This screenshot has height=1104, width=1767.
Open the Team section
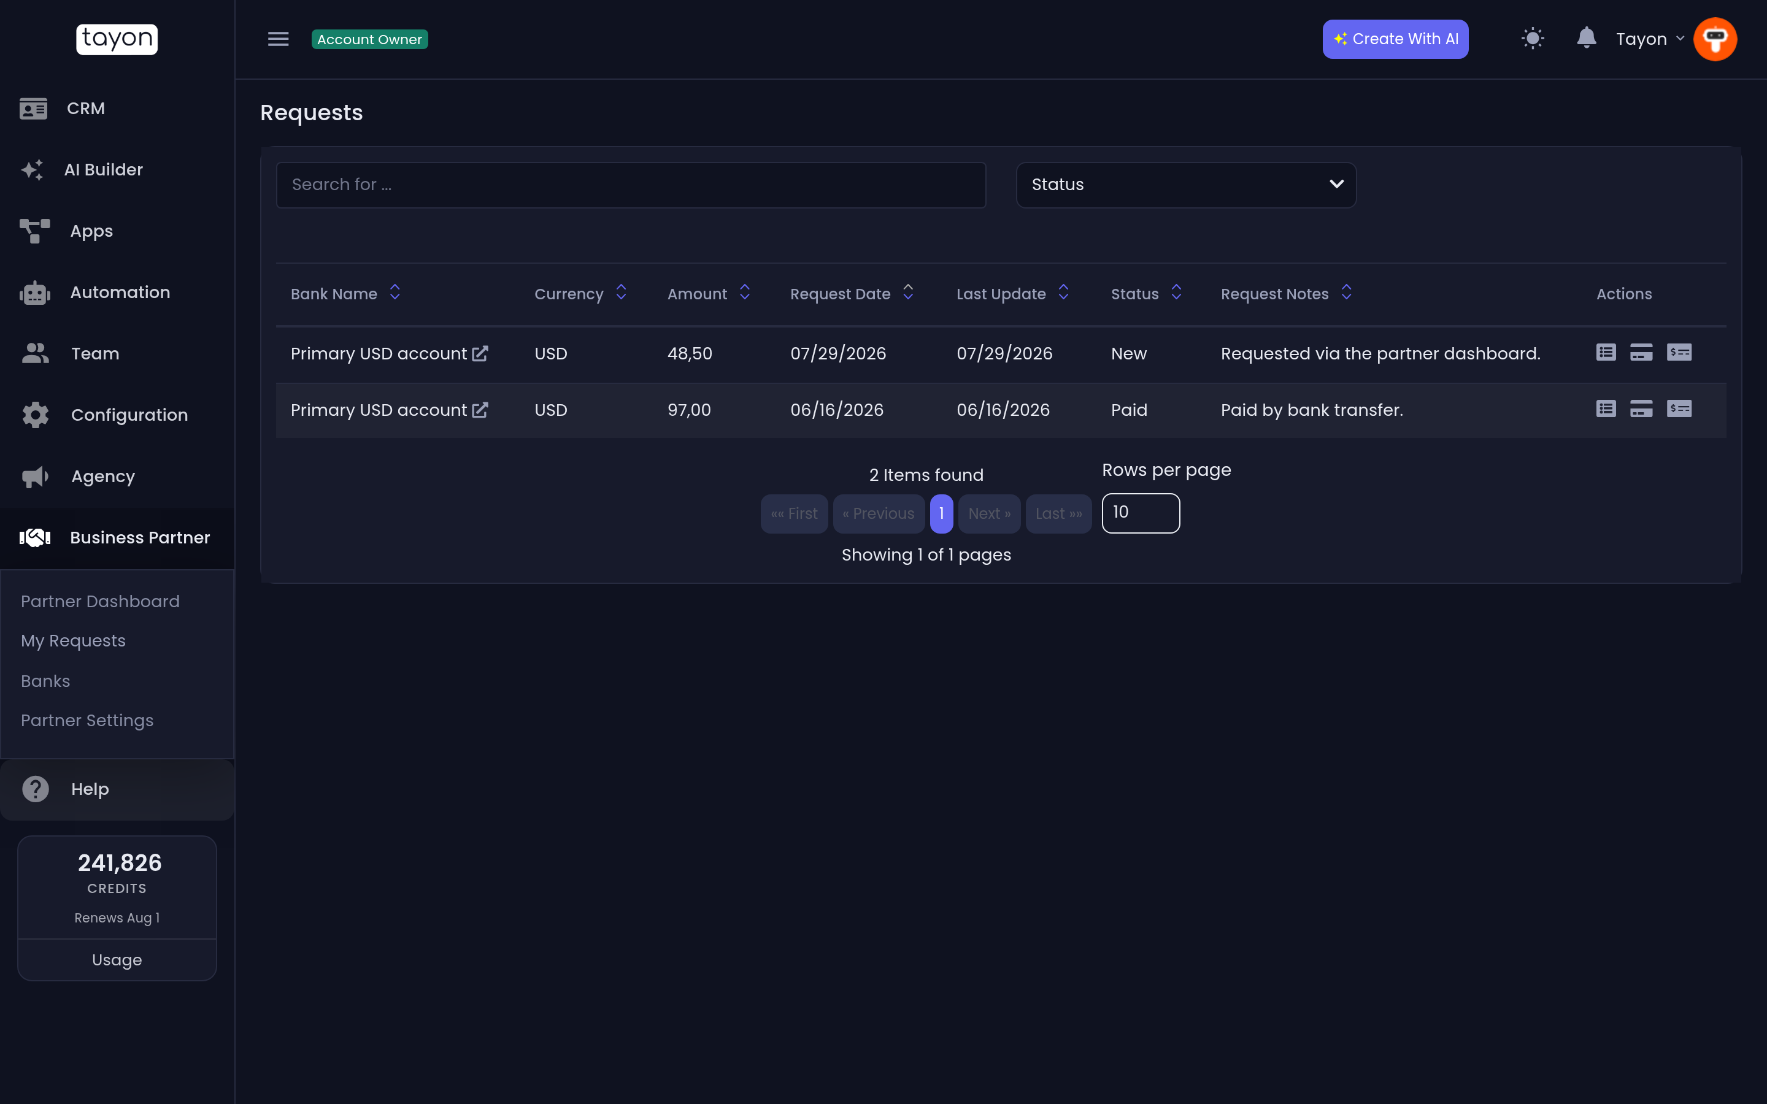click(x=117, y=353)
